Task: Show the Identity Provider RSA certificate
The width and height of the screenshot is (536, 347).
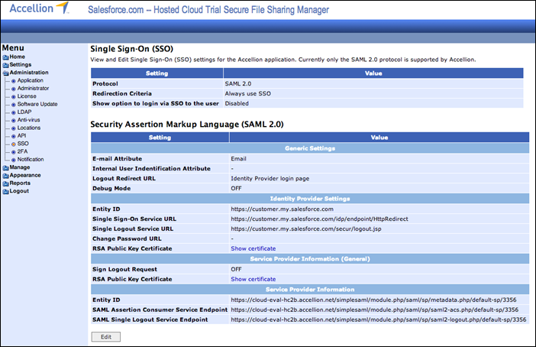Action: [x=253, y=248]
